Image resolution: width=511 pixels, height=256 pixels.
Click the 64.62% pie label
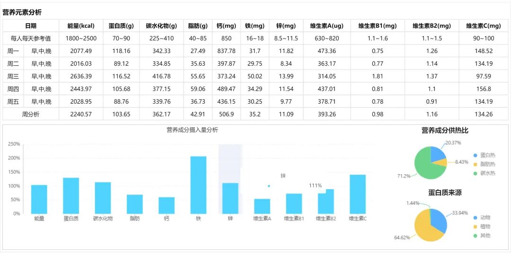tap(402, 238)
